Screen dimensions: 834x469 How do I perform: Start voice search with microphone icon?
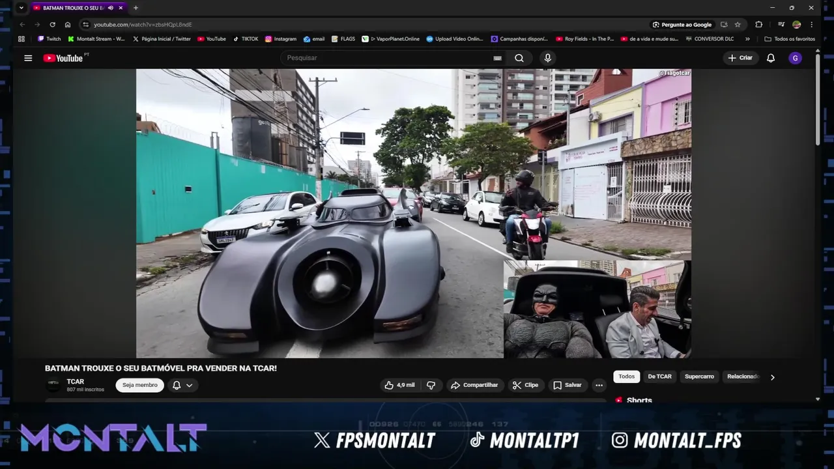[547, 58]
